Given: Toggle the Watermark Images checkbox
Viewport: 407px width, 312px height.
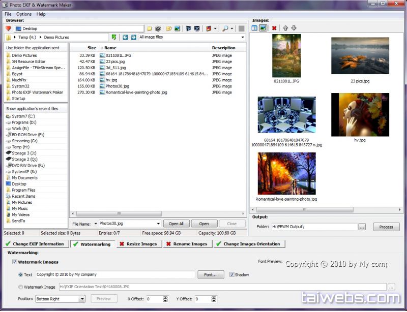Looking at the screenshot, I should point(14,262).
